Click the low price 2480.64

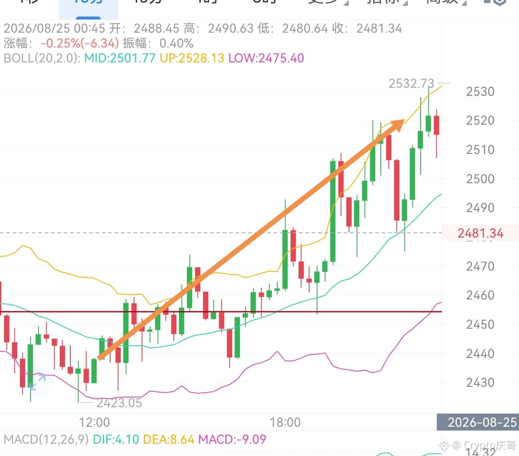point(305,28)
